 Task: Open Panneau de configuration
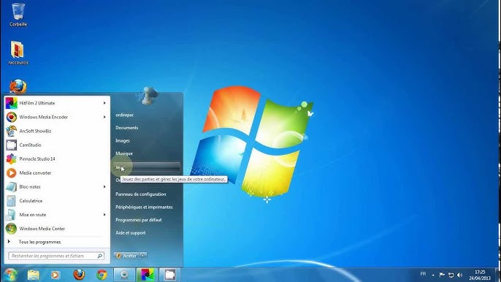(x=140, y=194)
